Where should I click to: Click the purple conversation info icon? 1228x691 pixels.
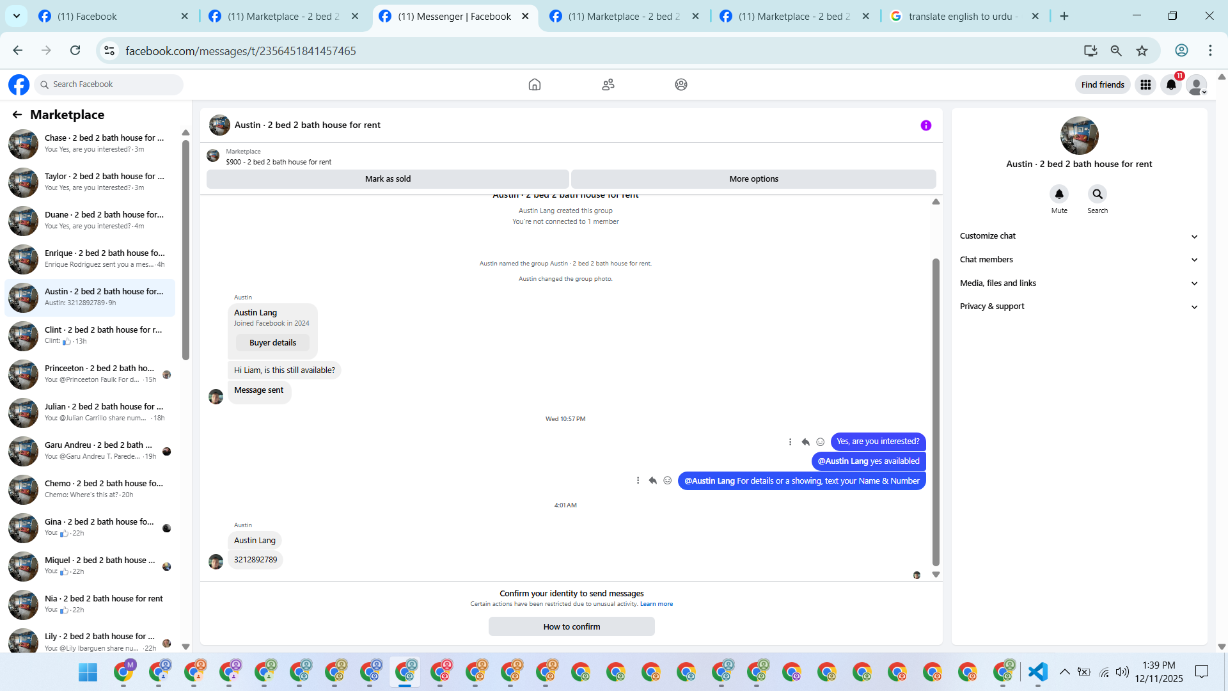point(925,125)
